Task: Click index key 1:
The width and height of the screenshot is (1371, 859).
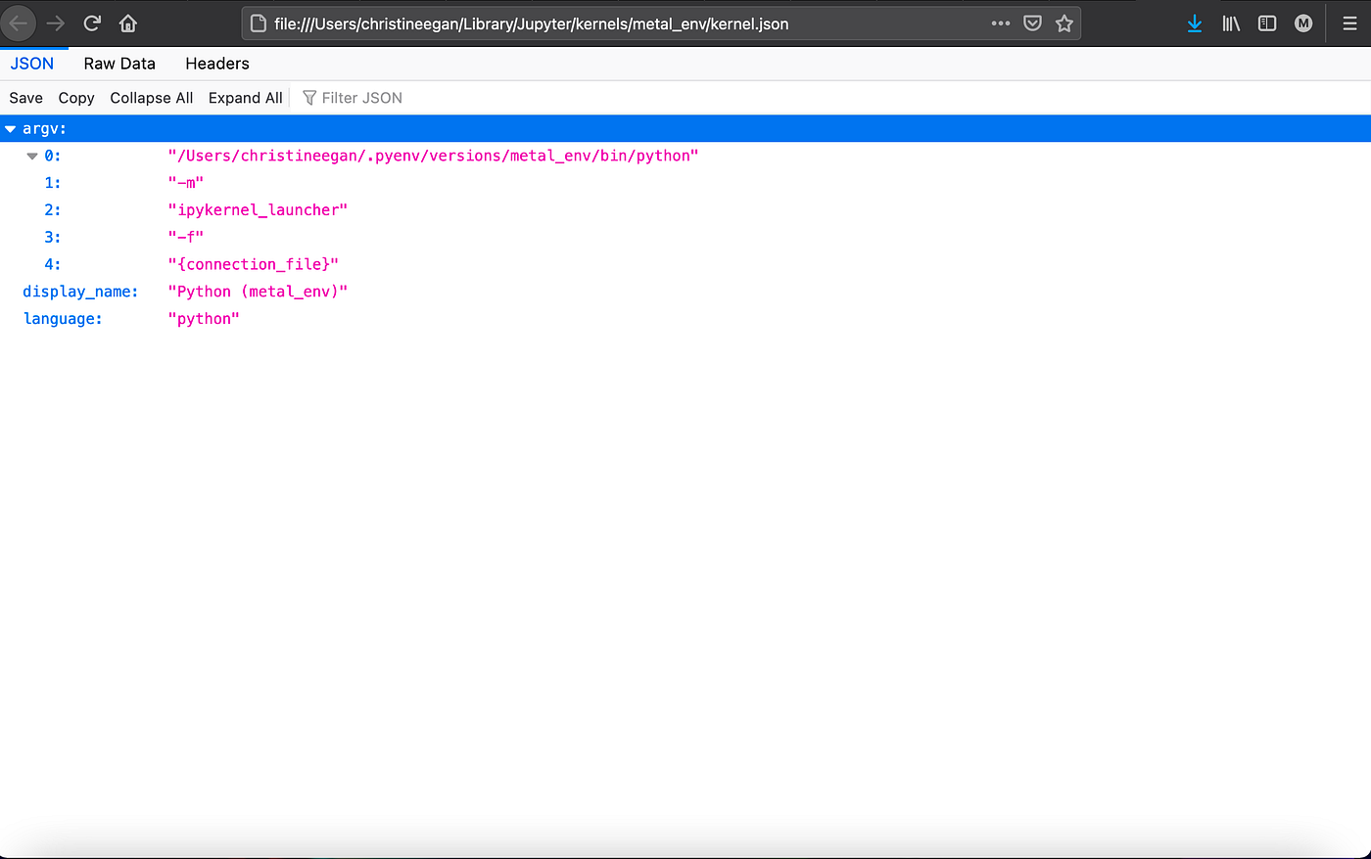Action: [53, 183]
